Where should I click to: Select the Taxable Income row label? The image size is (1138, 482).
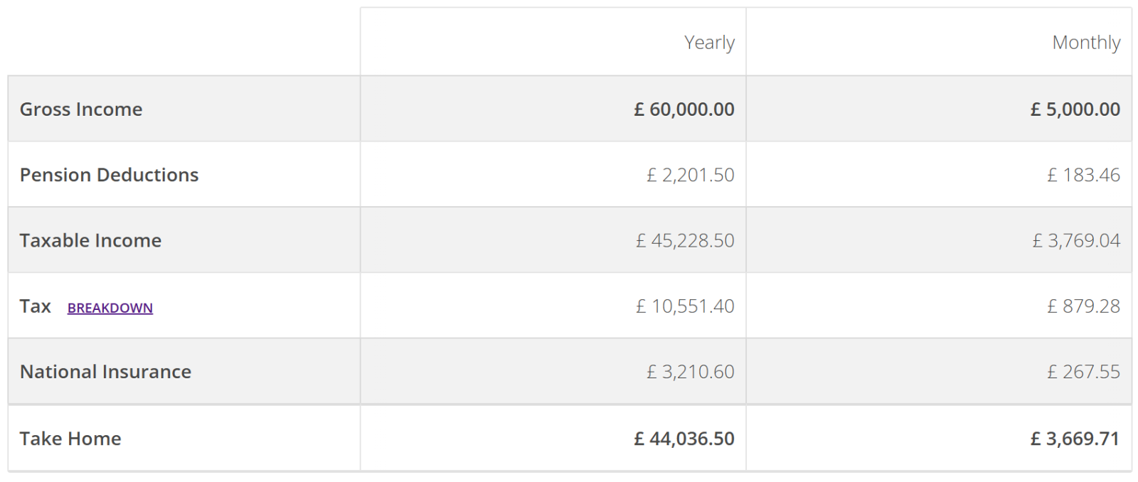coord(90,240)
